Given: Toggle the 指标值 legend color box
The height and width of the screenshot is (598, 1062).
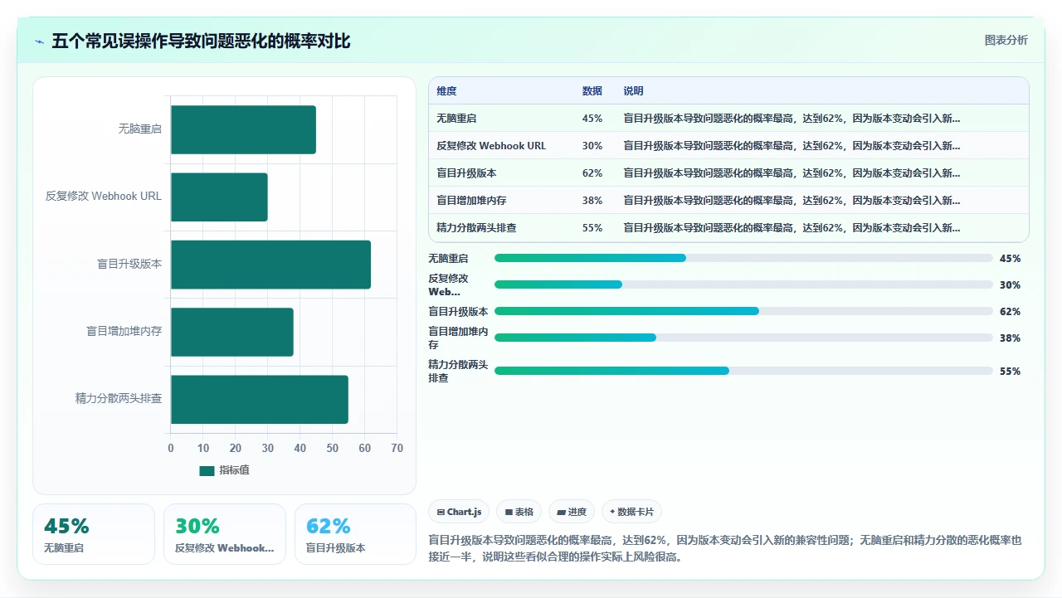Looking at the screenshot, I should pos(207,470).
